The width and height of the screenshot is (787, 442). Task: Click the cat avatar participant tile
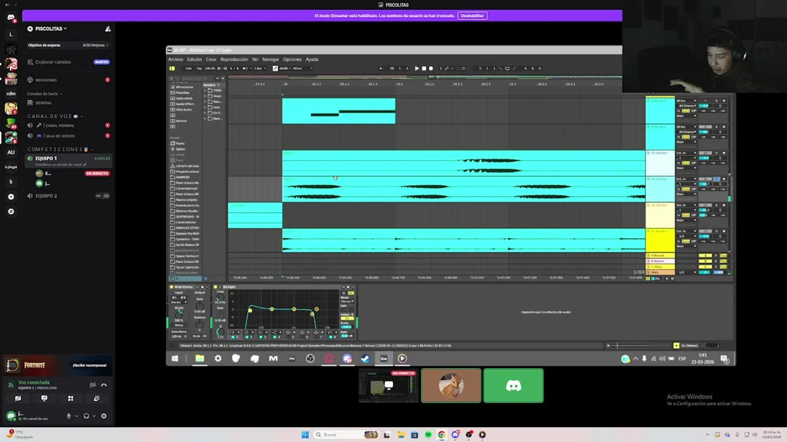(451, 386)
